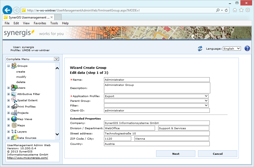Image resolution: width=254 pixels, height=167 pixels.
Task: Click the Name input field
Action: [157, 80]
